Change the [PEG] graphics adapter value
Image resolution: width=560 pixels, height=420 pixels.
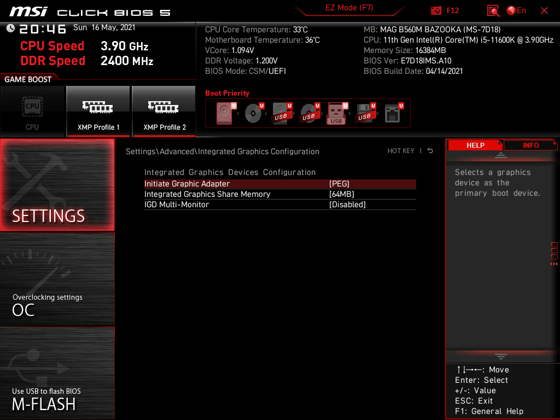(339, 184)
